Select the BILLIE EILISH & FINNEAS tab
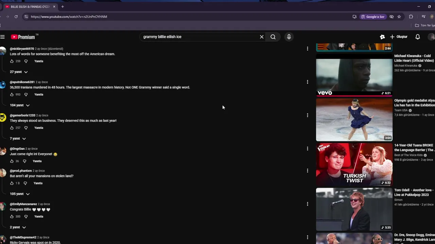Viewport: 435px width, 244px height. [x=29, y=6]
